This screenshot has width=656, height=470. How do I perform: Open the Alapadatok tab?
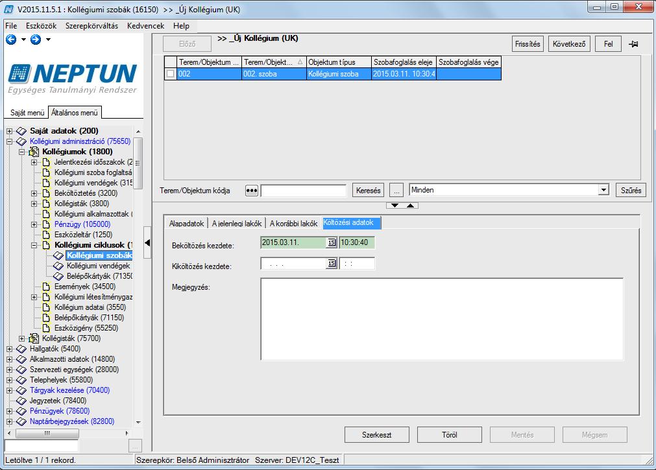[186, 223]
